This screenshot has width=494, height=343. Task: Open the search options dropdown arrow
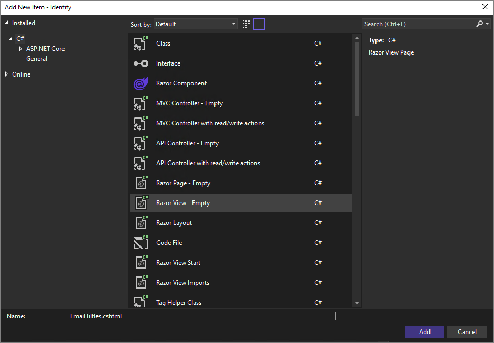pos(487,24)
